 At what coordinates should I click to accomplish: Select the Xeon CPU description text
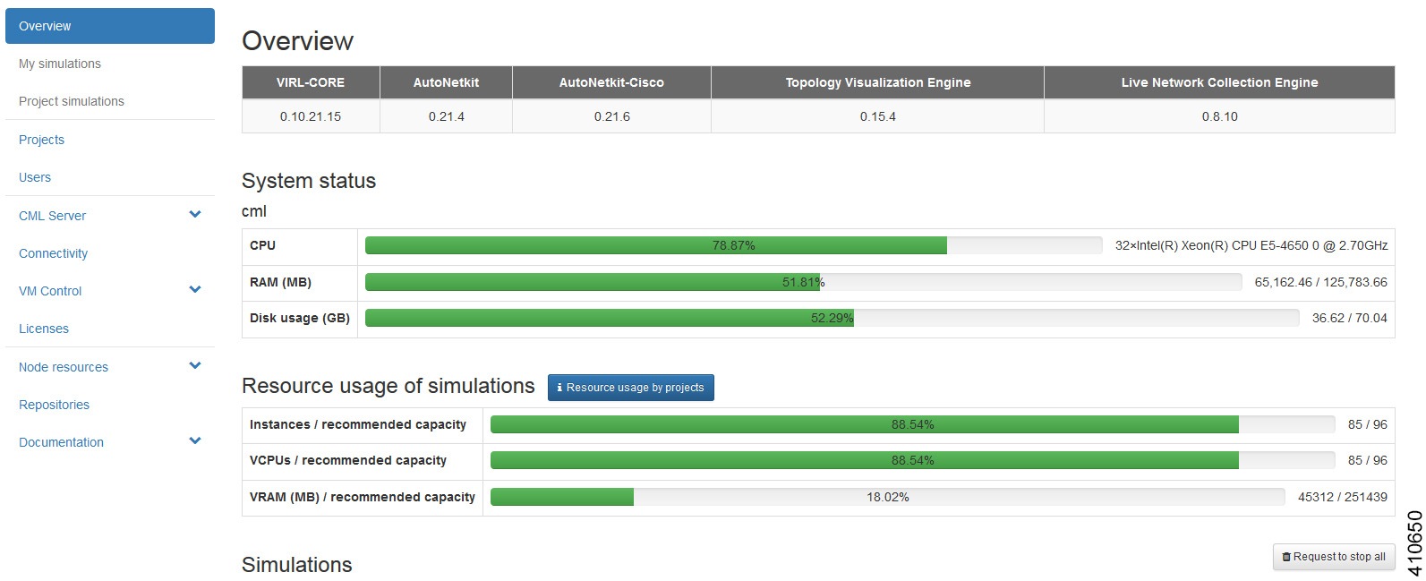click(x=1251, y=245)
